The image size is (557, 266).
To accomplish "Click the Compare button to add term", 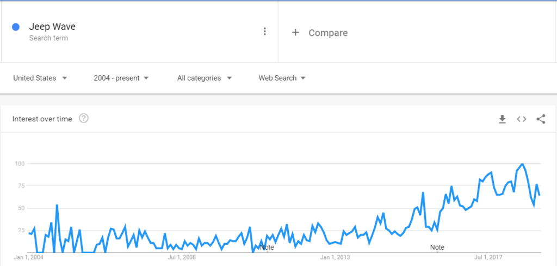I will (x=320, y=33).
